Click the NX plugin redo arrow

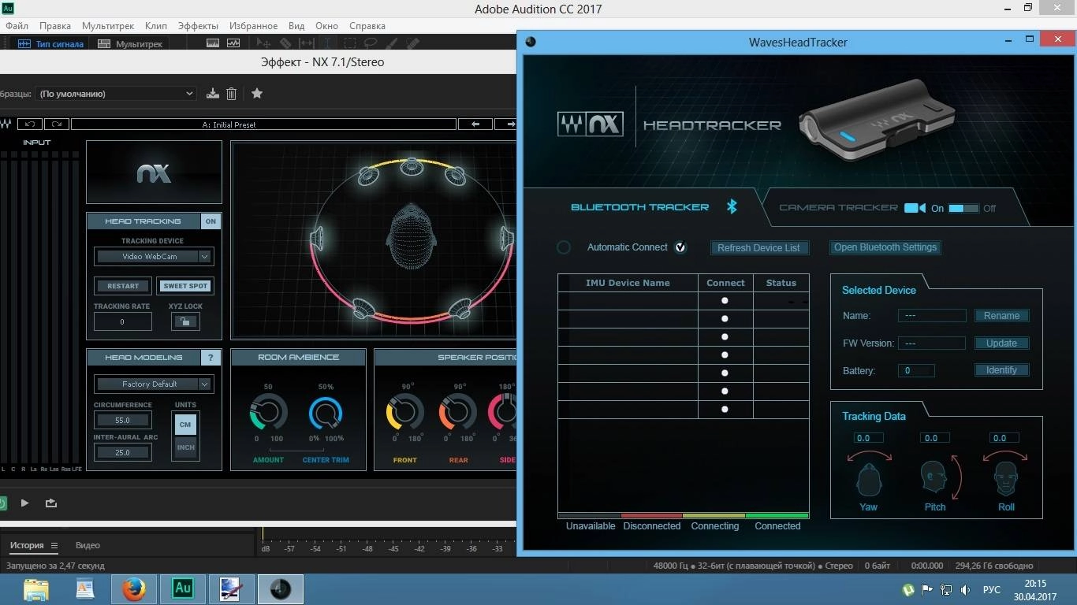(x=57, y=124)
